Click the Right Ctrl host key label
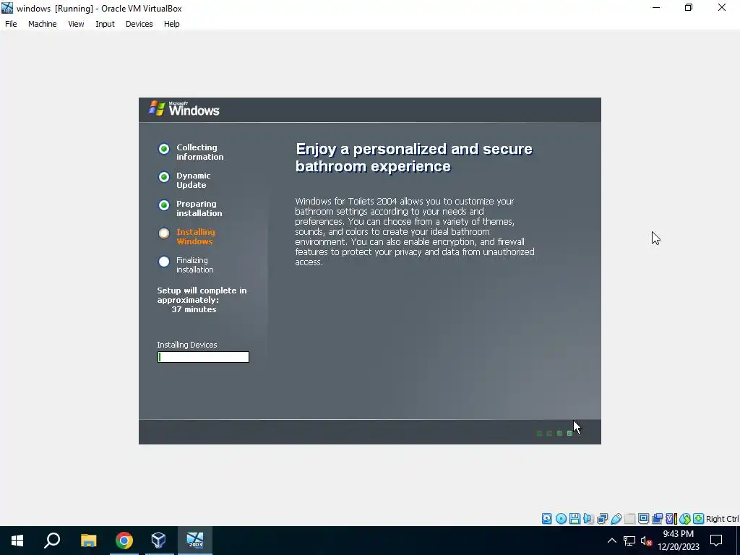 [x=722, y=519]
